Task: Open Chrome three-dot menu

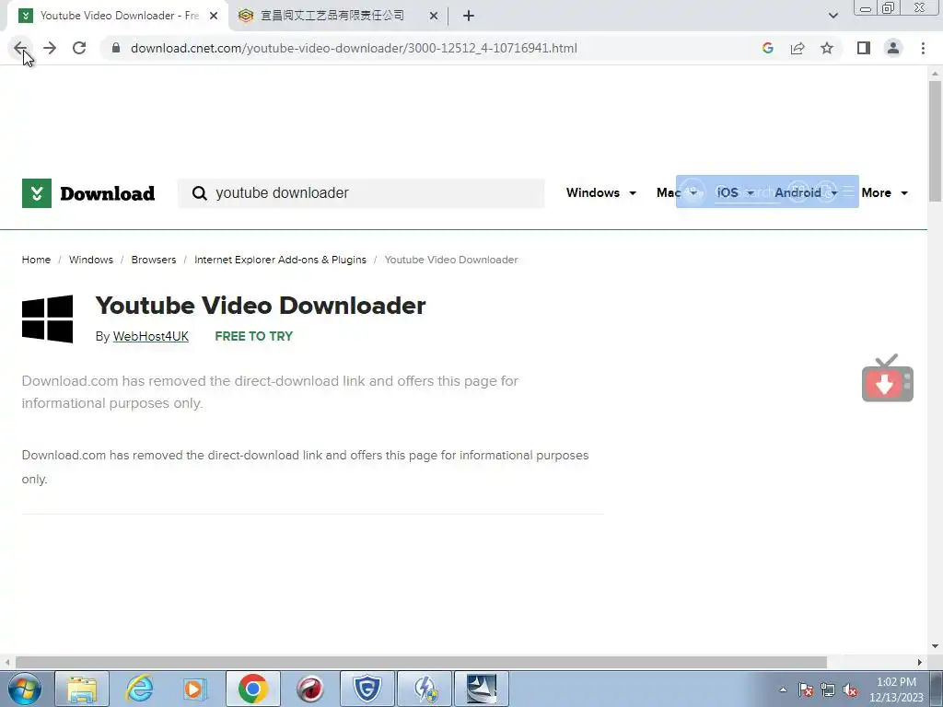Action: (x=923, y=48)
